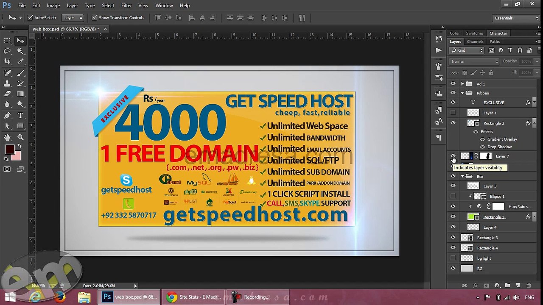
Task: Uncheck Show Transform Controls
Action: point(95,18)
